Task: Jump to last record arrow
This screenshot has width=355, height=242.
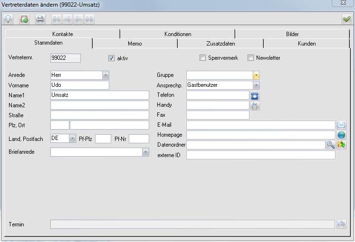Action: (89, 19)
